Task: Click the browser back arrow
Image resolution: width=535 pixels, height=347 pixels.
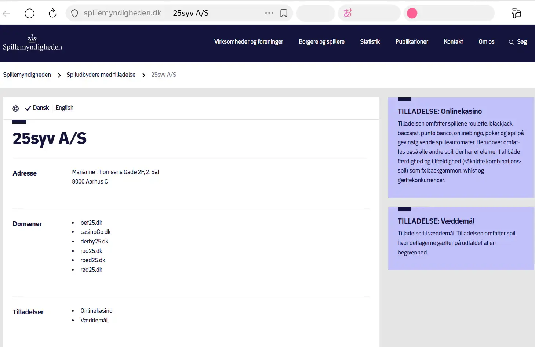Action: [7, 14]
